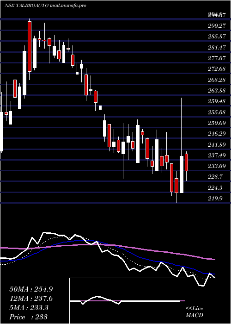This screenshot has width=231, height=324.
Task: Click the 255.08 price axis label
Action: point(217,112)
